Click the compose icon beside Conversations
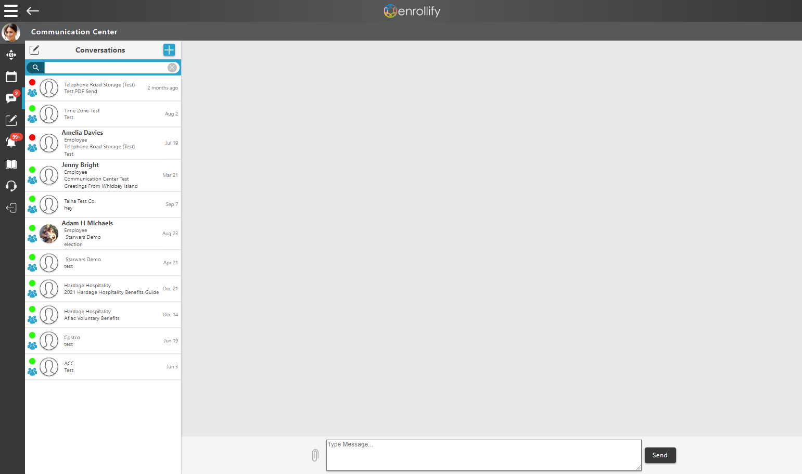 coord(34,50)
